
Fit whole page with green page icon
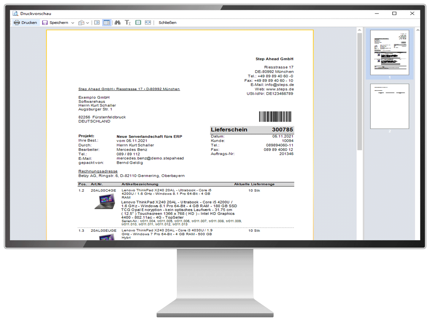click(x=138, y=23)
